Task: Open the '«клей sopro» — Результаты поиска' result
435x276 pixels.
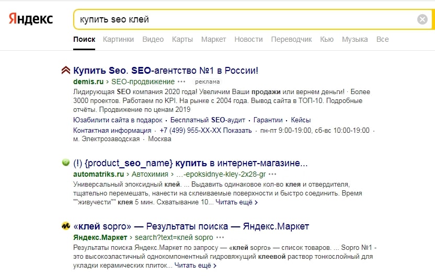Action: [x=191, y=226]
